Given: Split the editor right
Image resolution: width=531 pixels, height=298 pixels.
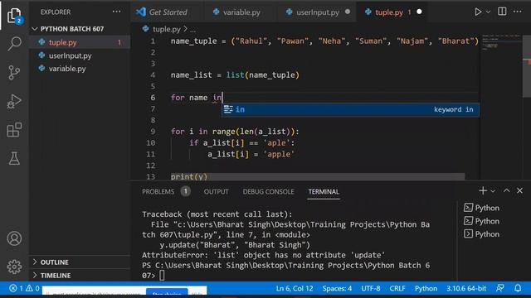Looking at the screenshot, I should (502, 12).
